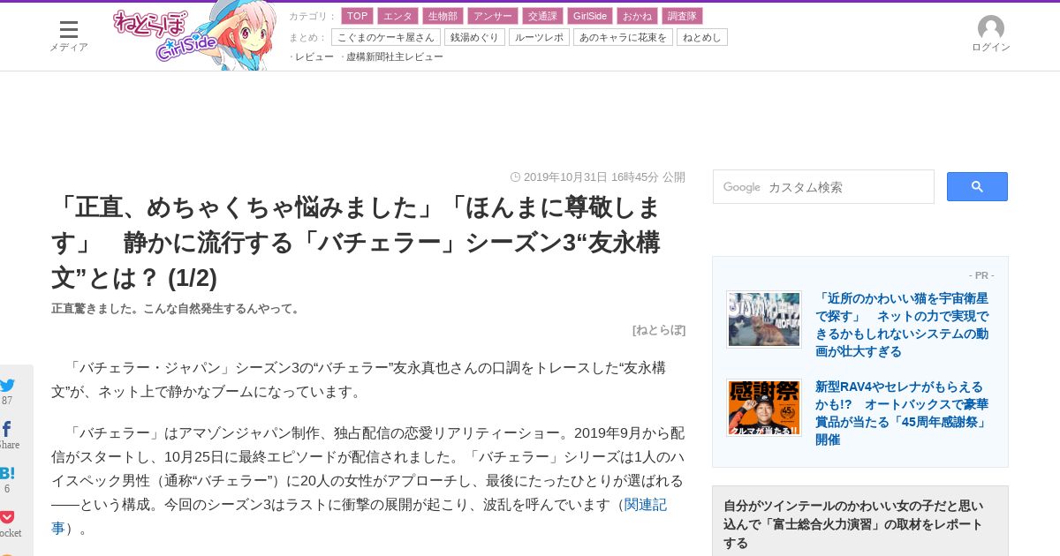Select the あのキャラに花束を link
Viewport: 1060px width, 556px height.
(x=623, y=37)
